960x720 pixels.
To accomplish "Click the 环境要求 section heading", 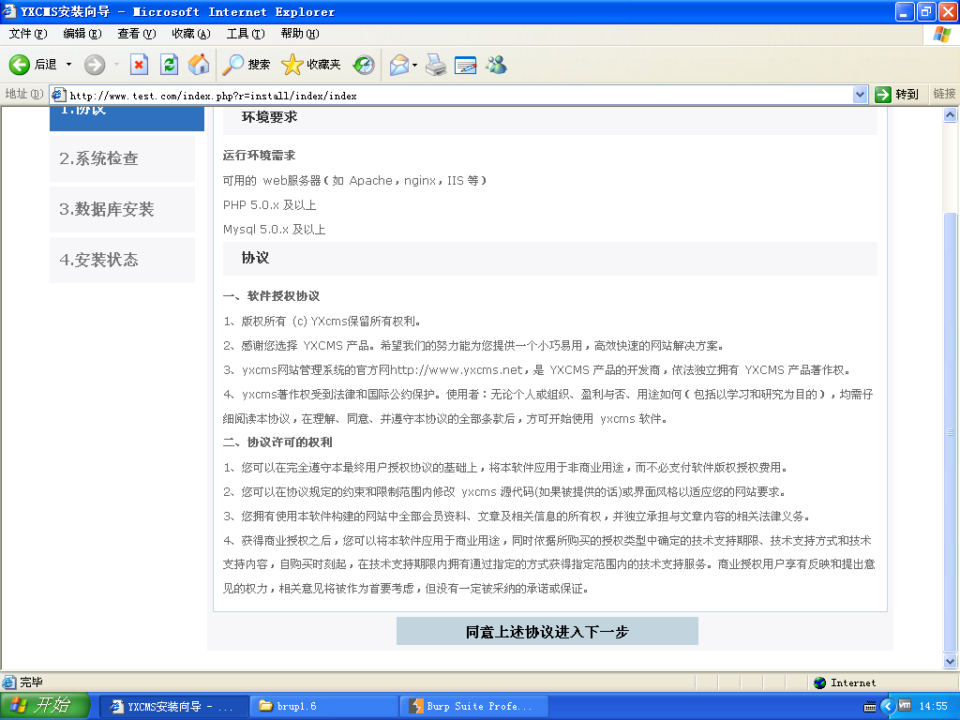I will 269,117.
